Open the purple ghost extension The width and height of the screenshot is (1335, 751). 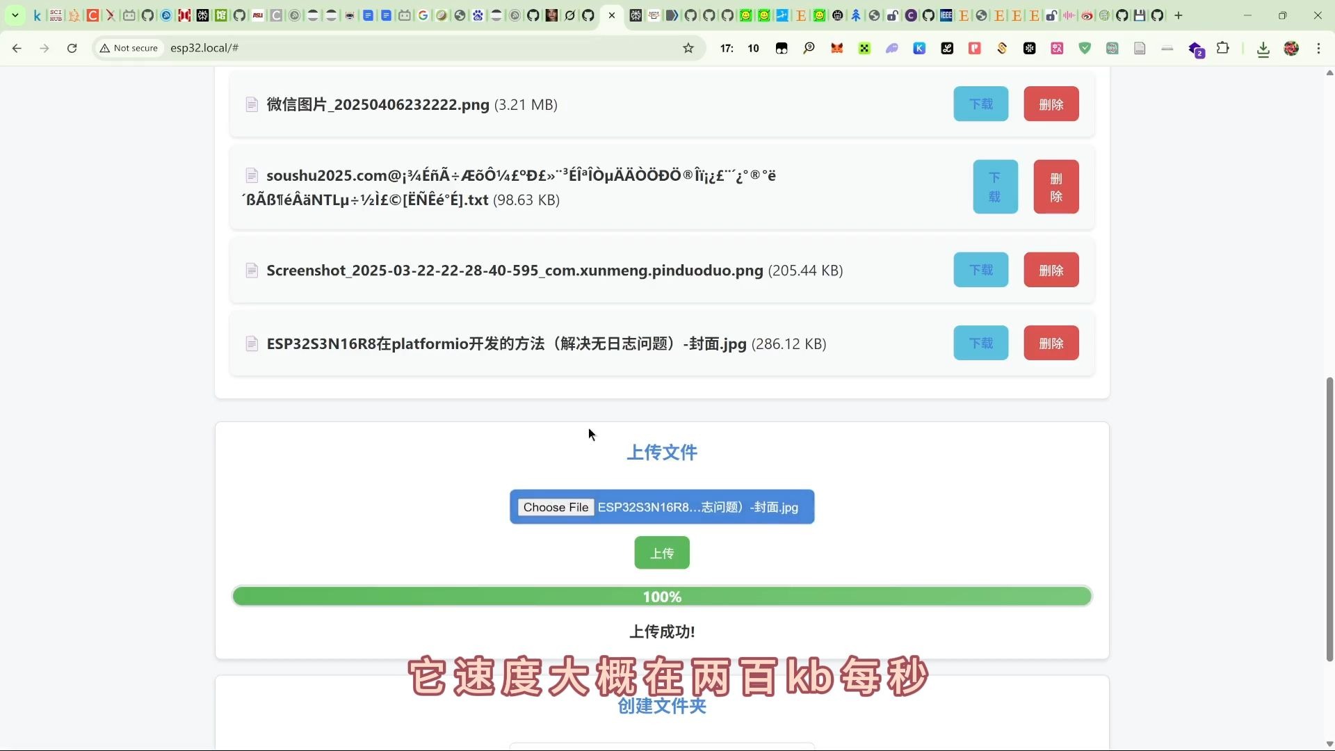[x=891, y=48]
